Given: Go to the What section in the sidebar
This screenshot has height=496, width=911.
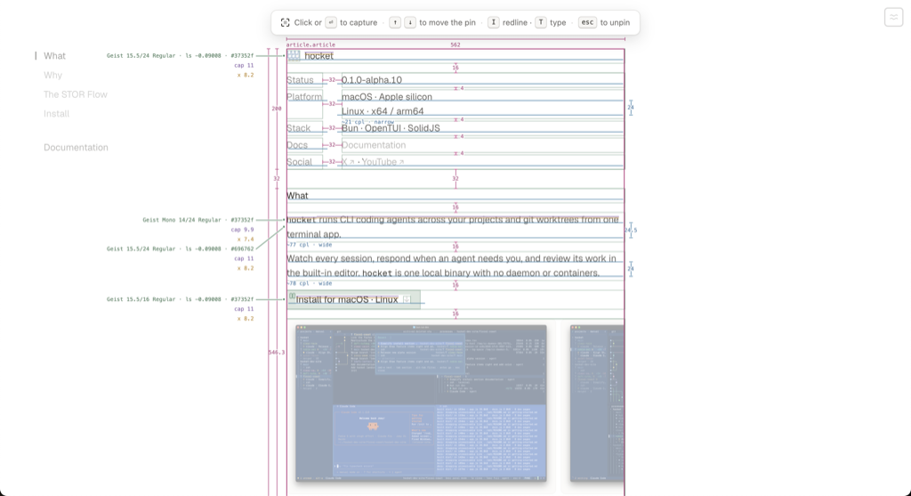Looking at the screenshot, I should point(54,56).
